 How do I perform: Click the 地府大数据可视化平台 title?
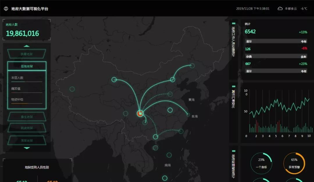pos(30,9)
